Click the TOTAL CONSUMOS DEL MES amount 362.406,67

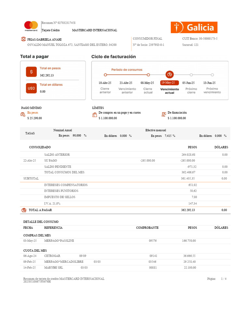(188, 172)
